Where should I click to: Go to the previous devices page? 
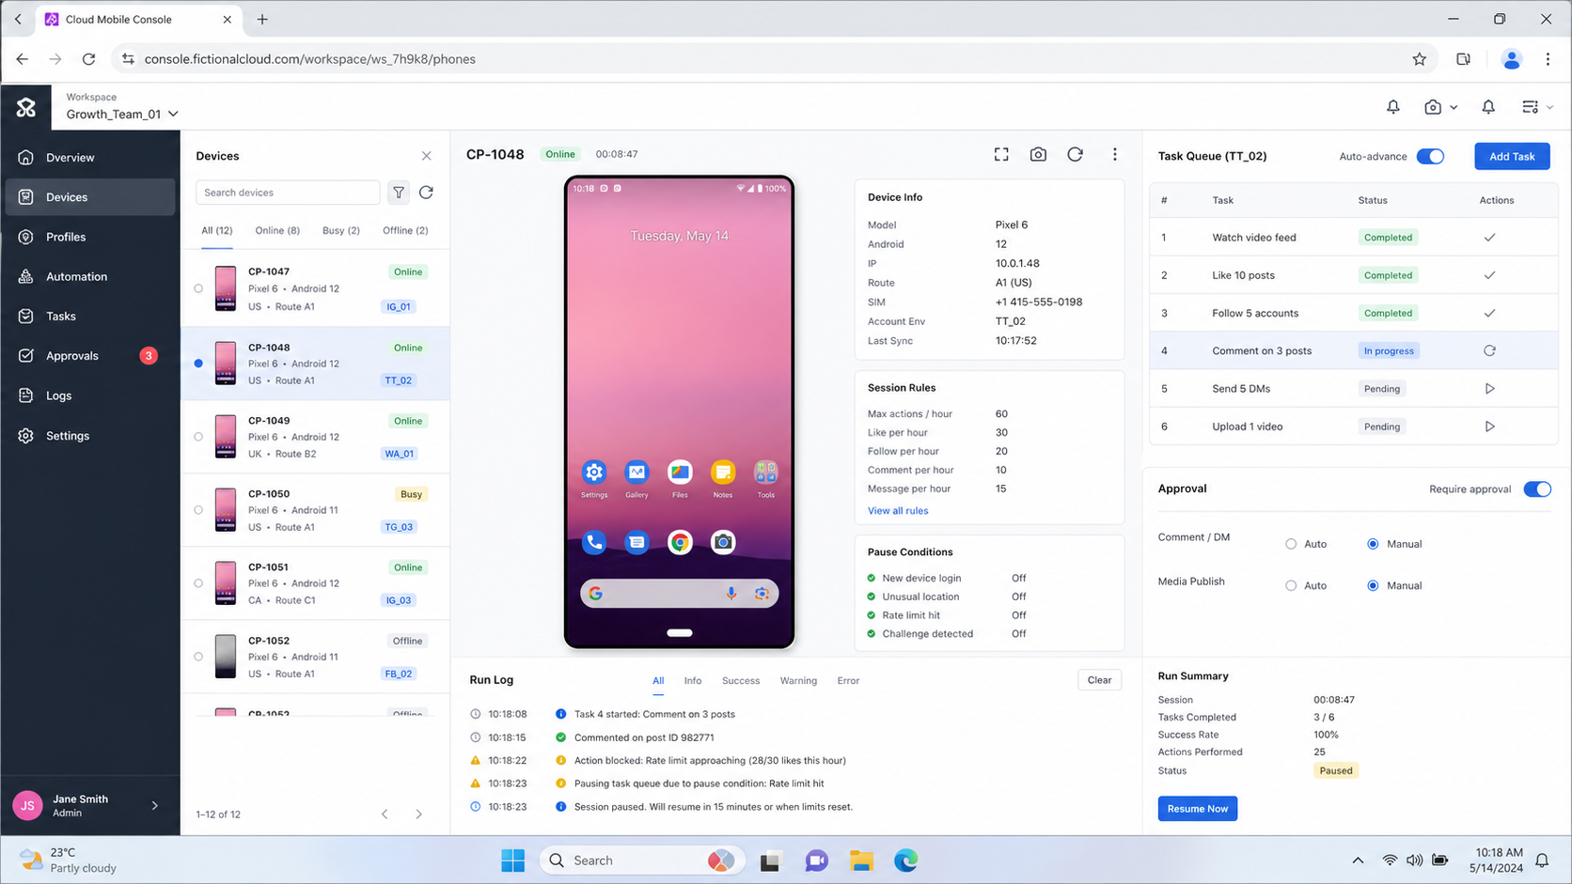click(385, 814)
